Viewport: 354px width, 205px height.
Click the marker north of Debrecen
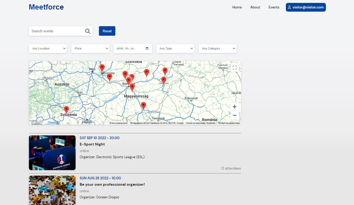pyautogui.click(x=165, y=71)
